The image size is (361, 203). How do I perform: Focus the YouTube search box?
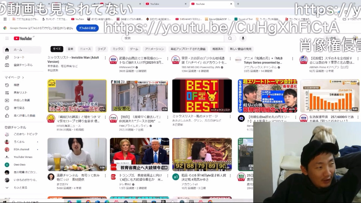pyautogui.click(x=173, y=38)
